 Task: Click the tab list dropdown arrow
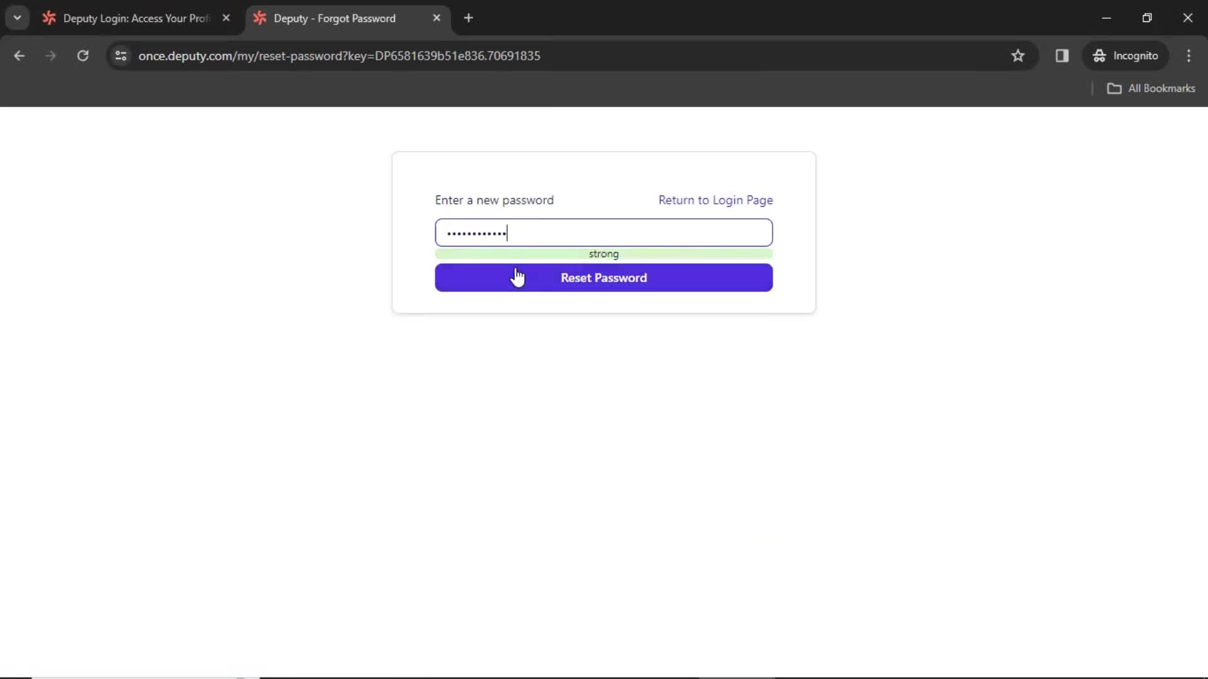(18, 18)
